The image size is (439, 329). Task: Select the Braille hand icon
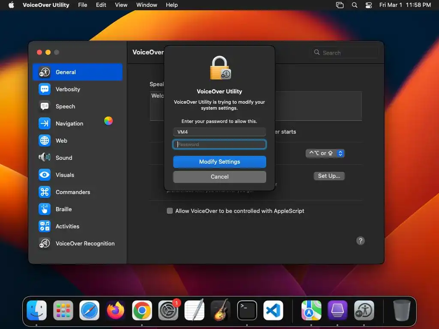pyautogui.click(x=45, y=209)
